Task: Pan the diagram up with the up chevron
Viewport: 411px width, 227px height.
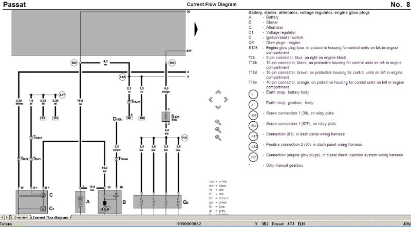Action: click(x=218, y=92)
